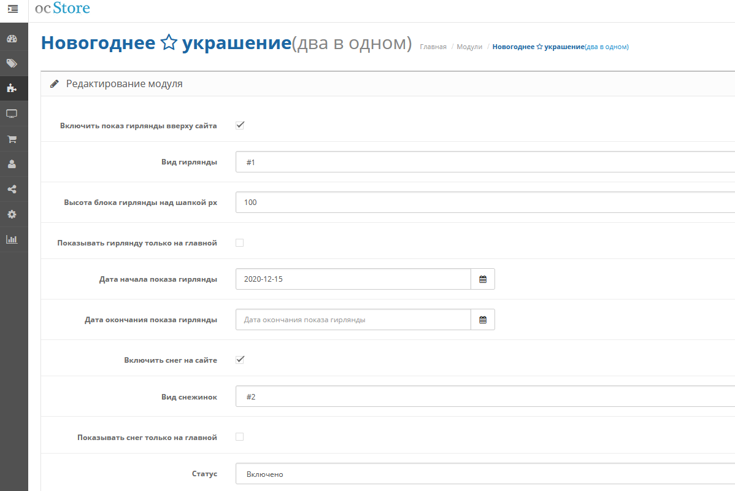Image resolution: width=735 pixels, height=491 pixels.
Task: Uncheck 'Включить снег на сайте' checkbox
Action: pos(239,360)
